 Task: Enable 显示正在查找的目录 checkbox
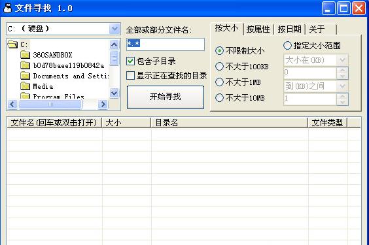tap(130, 76)
